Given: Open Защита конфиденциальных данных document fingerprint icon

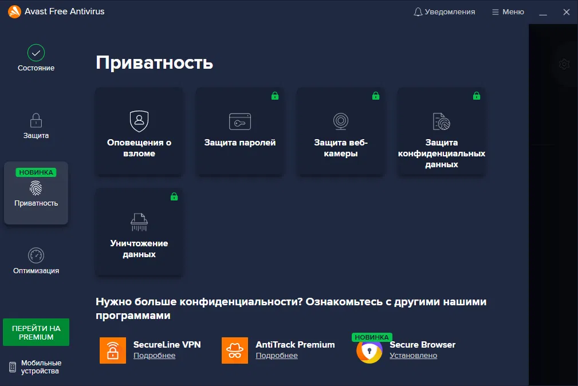Looking at the screenshot, I should 442,121.
